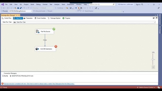
Task: Open the Window menu
Action: tap(79, 5)
